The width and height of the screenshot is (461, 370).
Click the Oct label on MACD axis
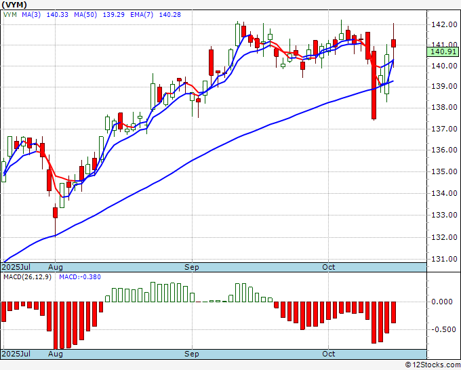tap(328, 354)
